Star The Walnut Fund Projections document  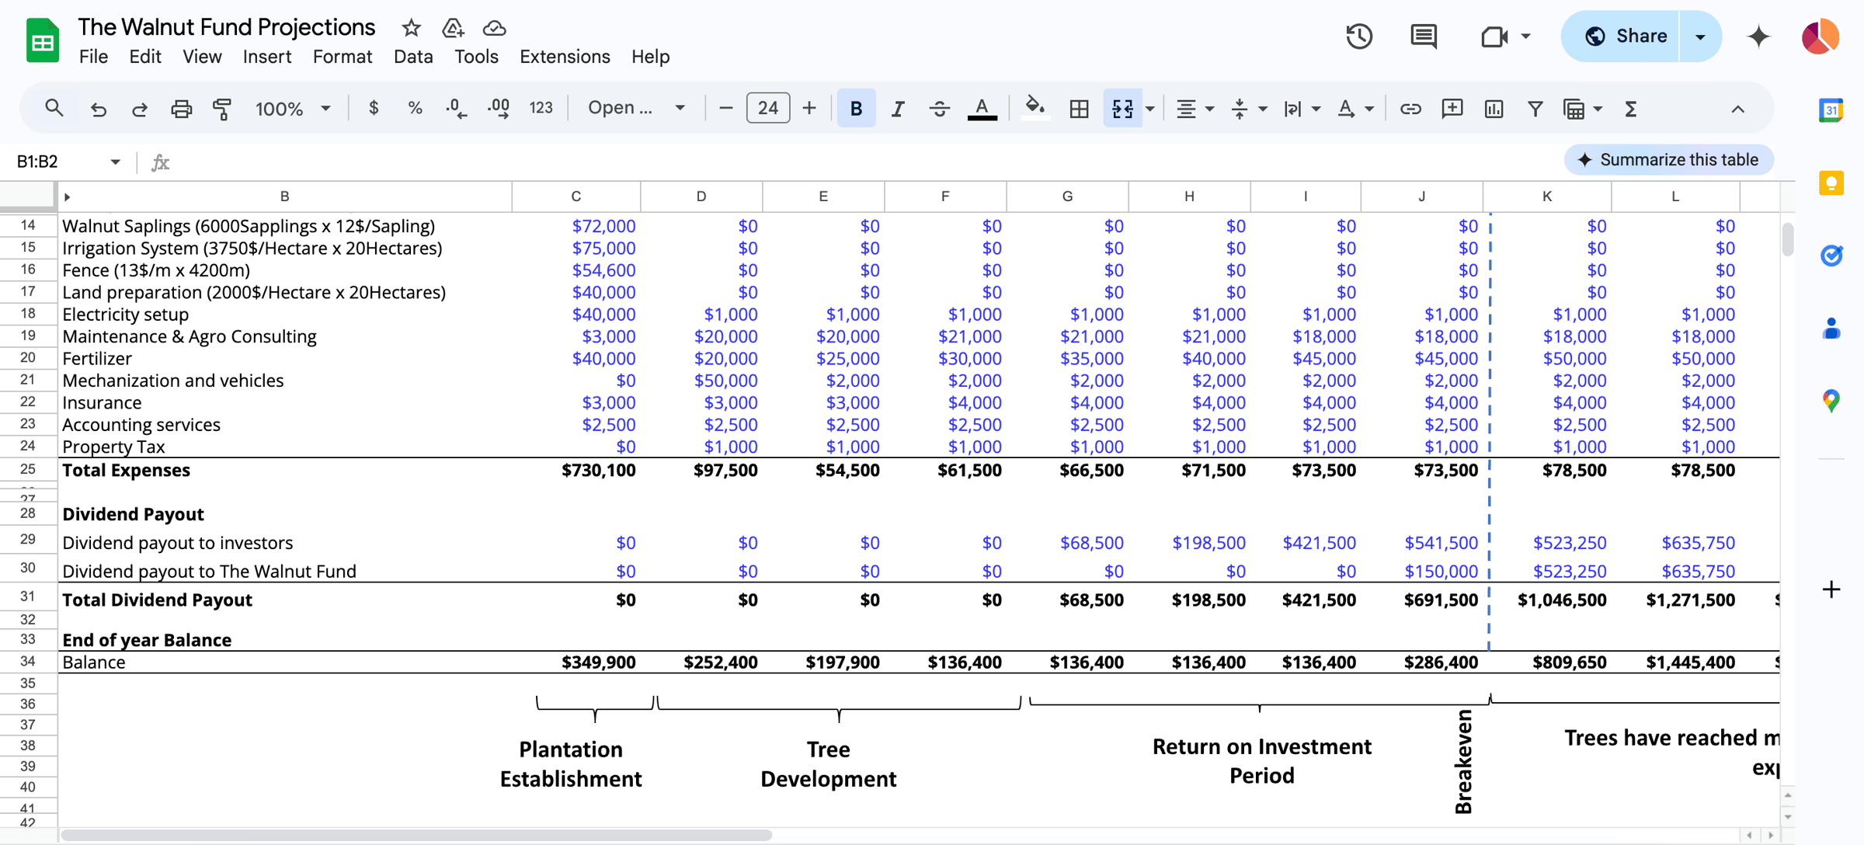pyautogui.click(x=411, y=29)
